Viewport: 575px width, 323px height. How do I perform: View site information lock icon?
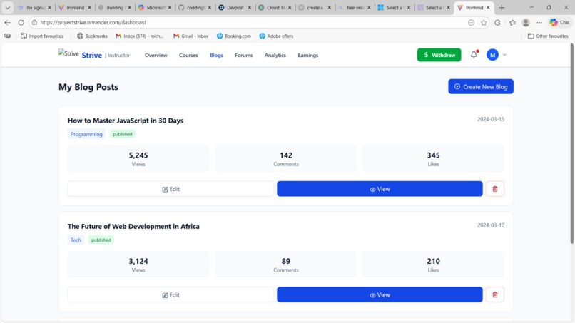34,22
